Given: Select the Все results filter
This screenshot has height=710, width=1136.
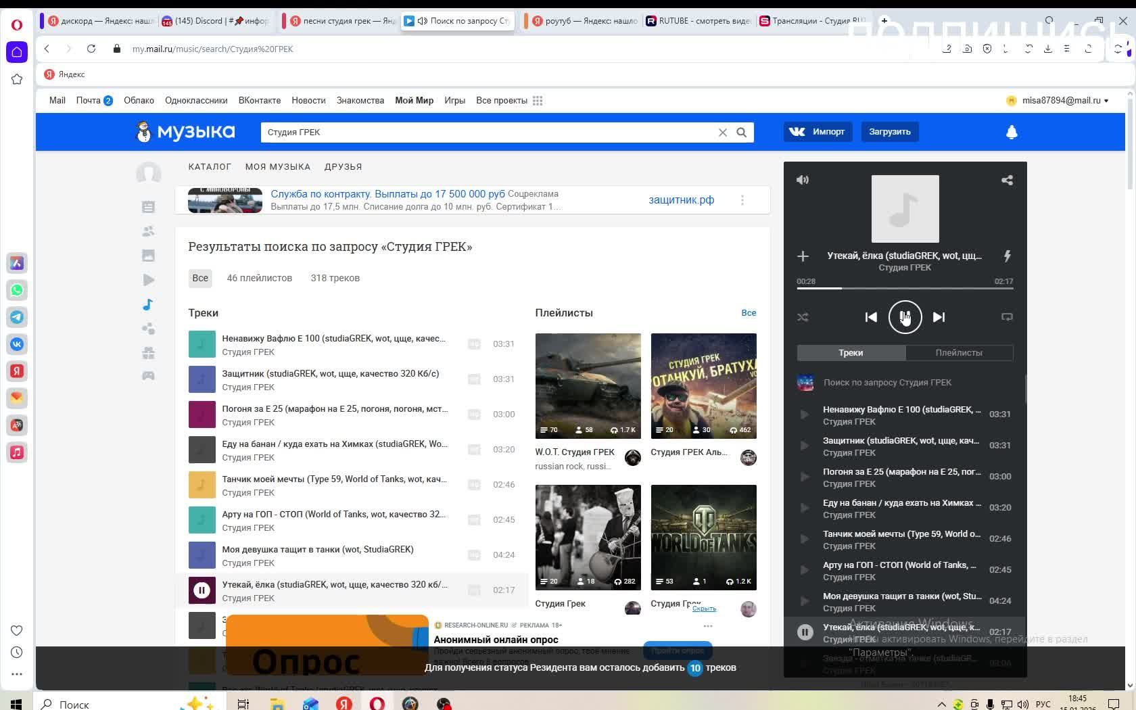Looking at the screenshot, I should pyautogui.click(x=200, y=278).
